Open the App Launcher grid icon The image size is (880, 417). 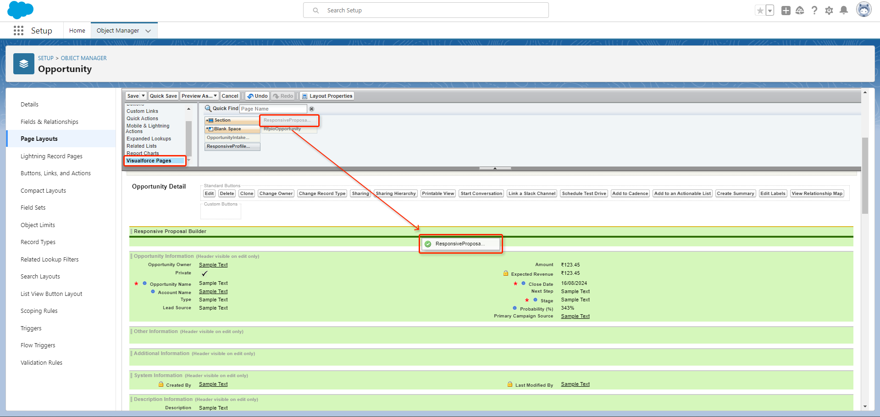[x=18, y=31]
